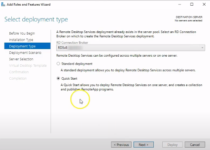This screenshot has width=210, height=150.
Task: Click the Completion step in sidebar
Action: tap(18, 78)
